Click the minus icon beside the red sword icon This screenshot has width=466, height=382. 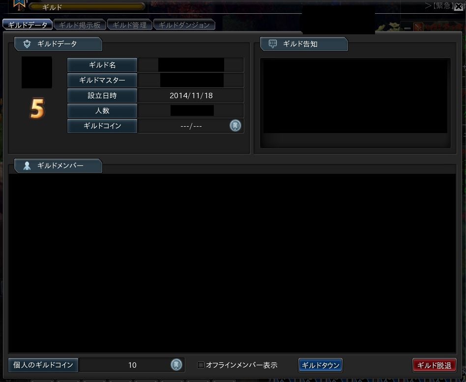point(407,28)
